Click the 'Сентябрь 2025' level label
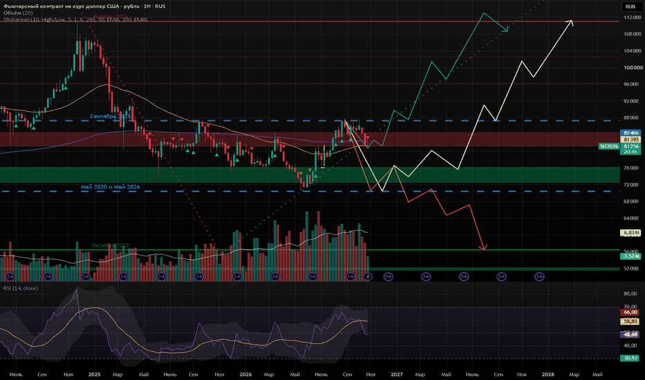The width and height of the screenshot is (645, 380). coord(110,116)
